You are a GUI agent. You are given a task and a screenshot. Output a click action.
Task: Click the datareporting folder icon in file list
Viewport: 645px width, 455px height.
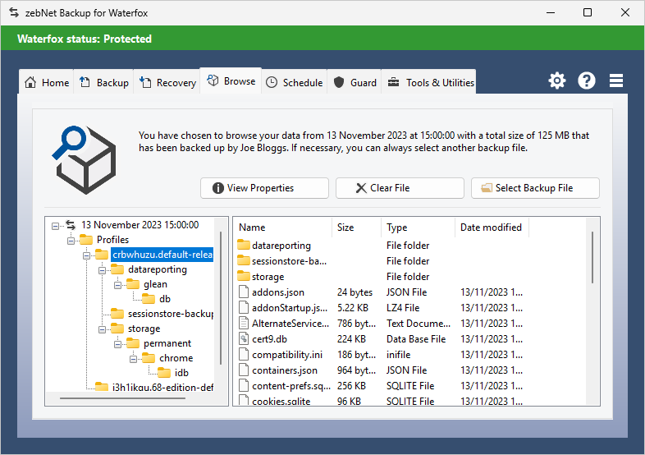[244, 246]
